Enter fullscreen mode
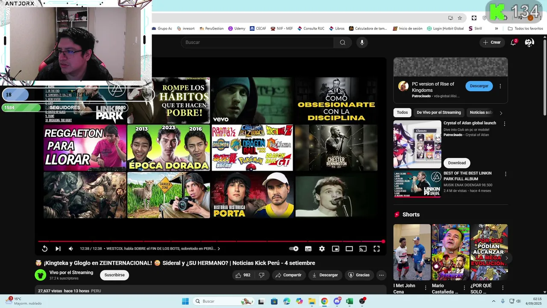 point(376,249)
